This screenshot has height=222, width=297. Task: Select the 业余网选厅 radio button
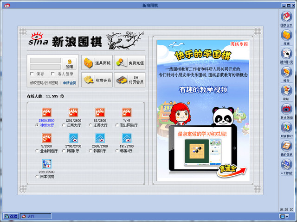click(x=37, y=151)
